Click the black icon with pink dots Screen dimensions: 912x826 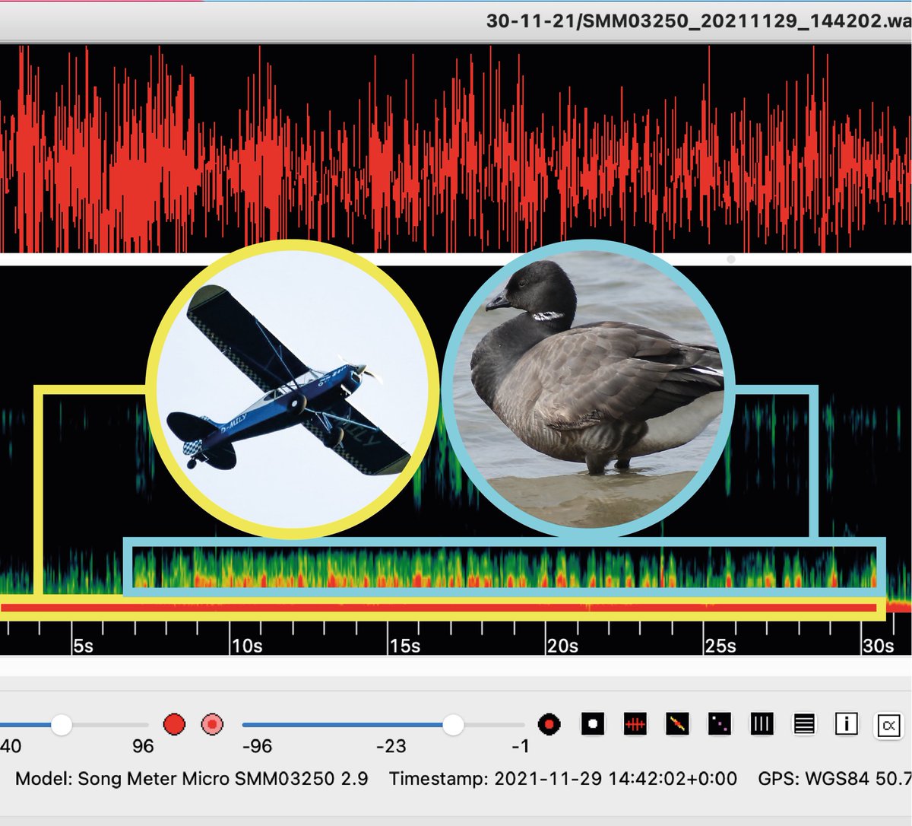[x=719, y=723]
